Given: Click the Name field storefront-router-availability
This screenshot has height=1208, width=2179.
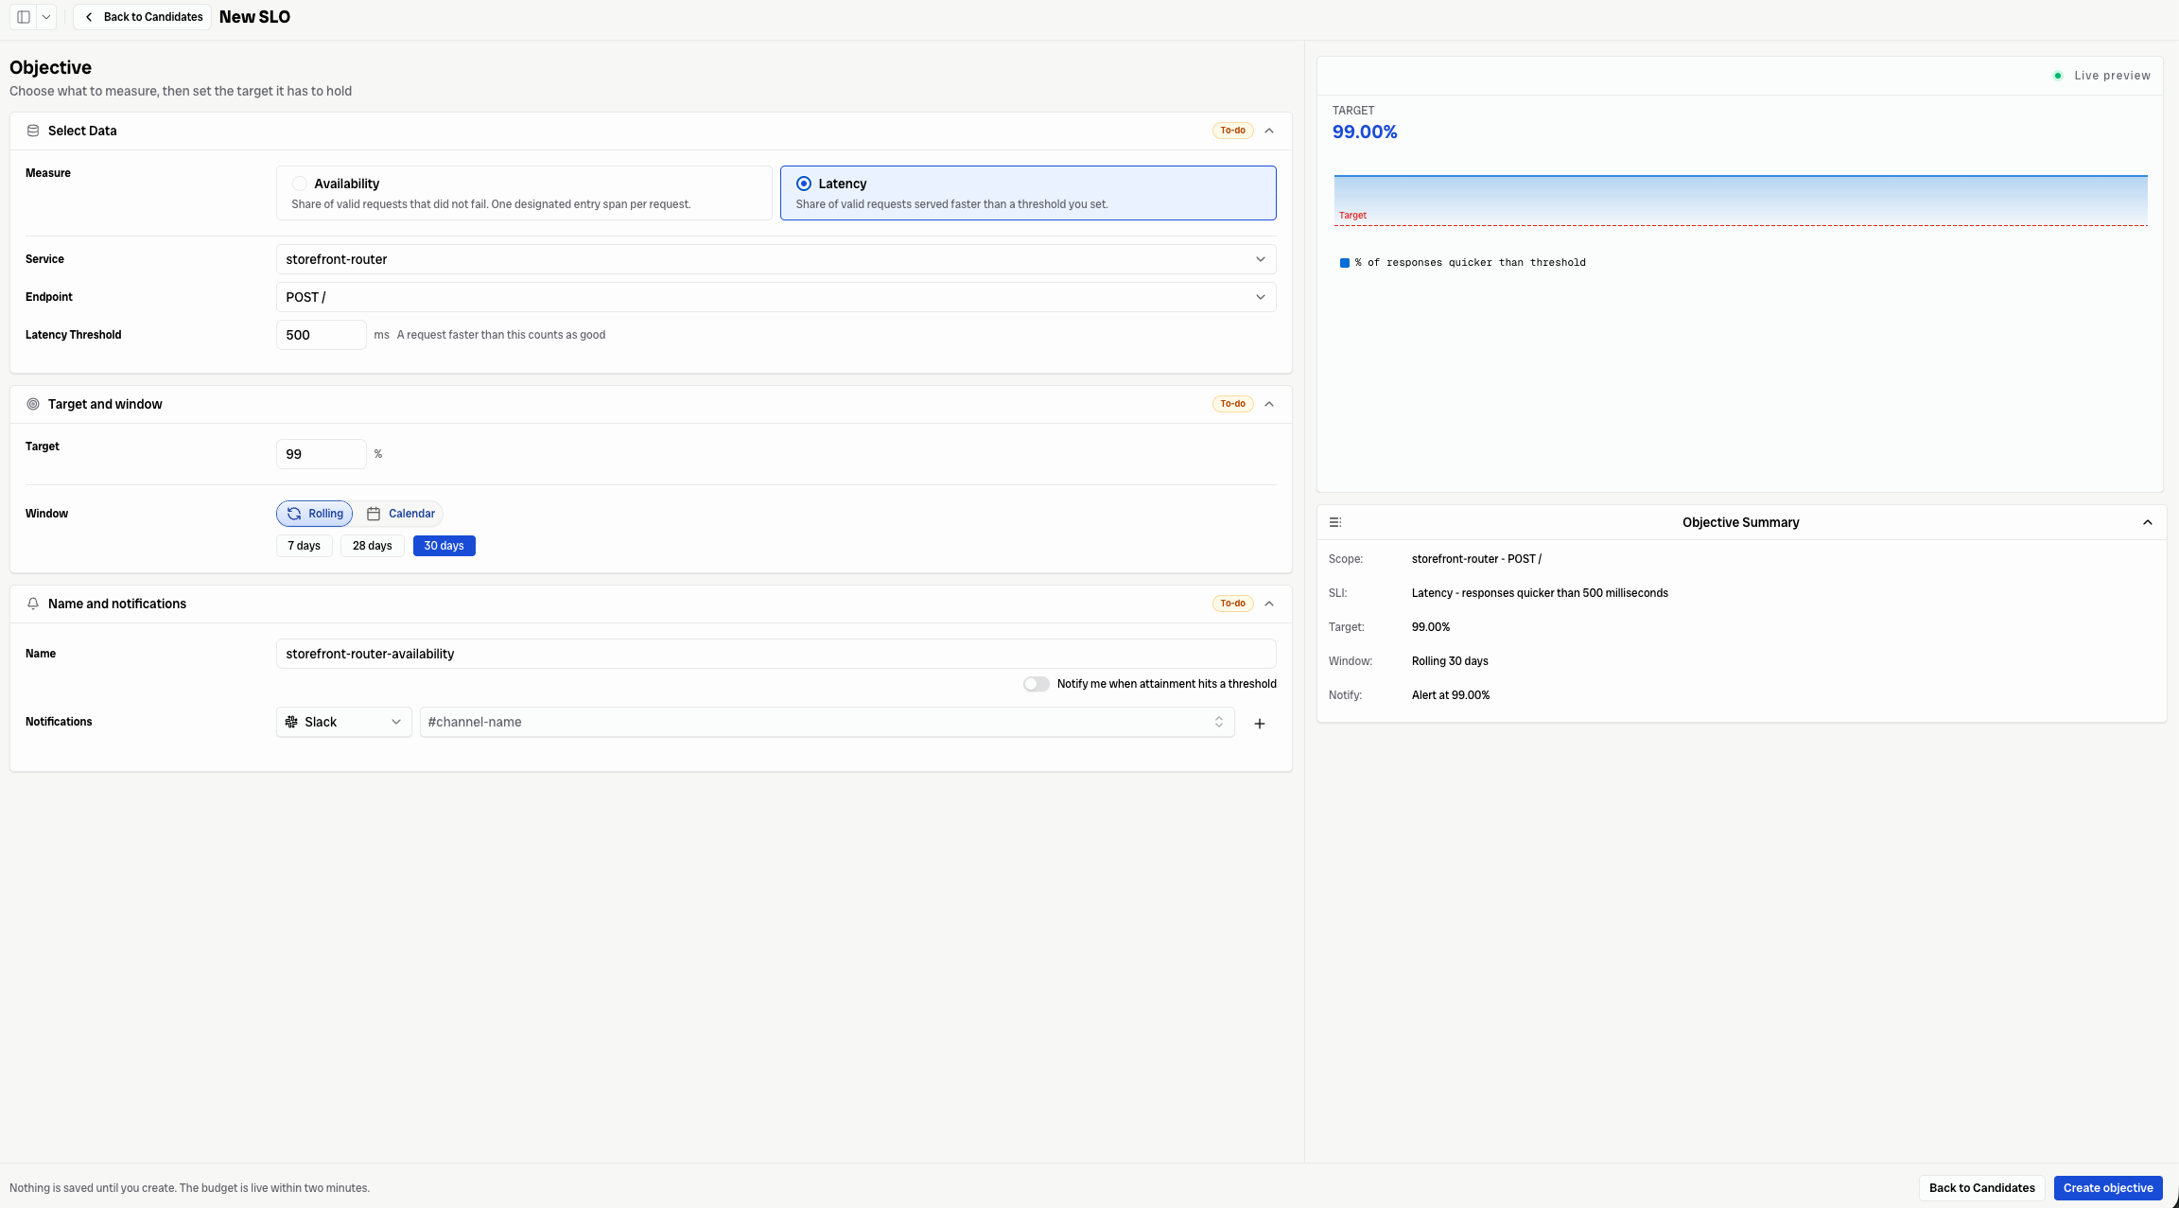Looking at the screenshot, I should pos(776,654).
